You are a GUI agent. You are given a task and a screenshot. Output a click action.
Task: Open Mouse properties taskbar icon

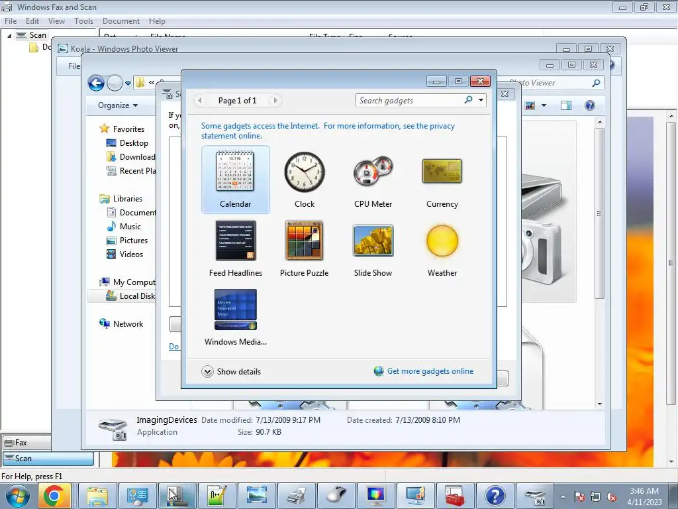click(336, 496)
